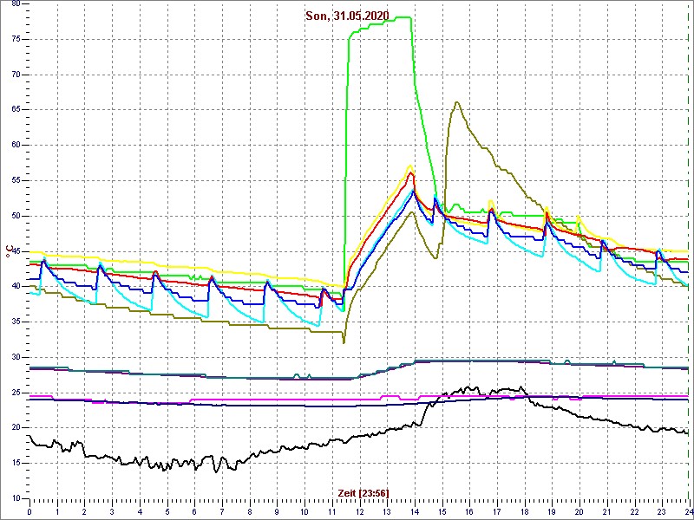Click hour 18 on the time axis
The height and width of the screenshot is (520, 694).
click(525, 511)
